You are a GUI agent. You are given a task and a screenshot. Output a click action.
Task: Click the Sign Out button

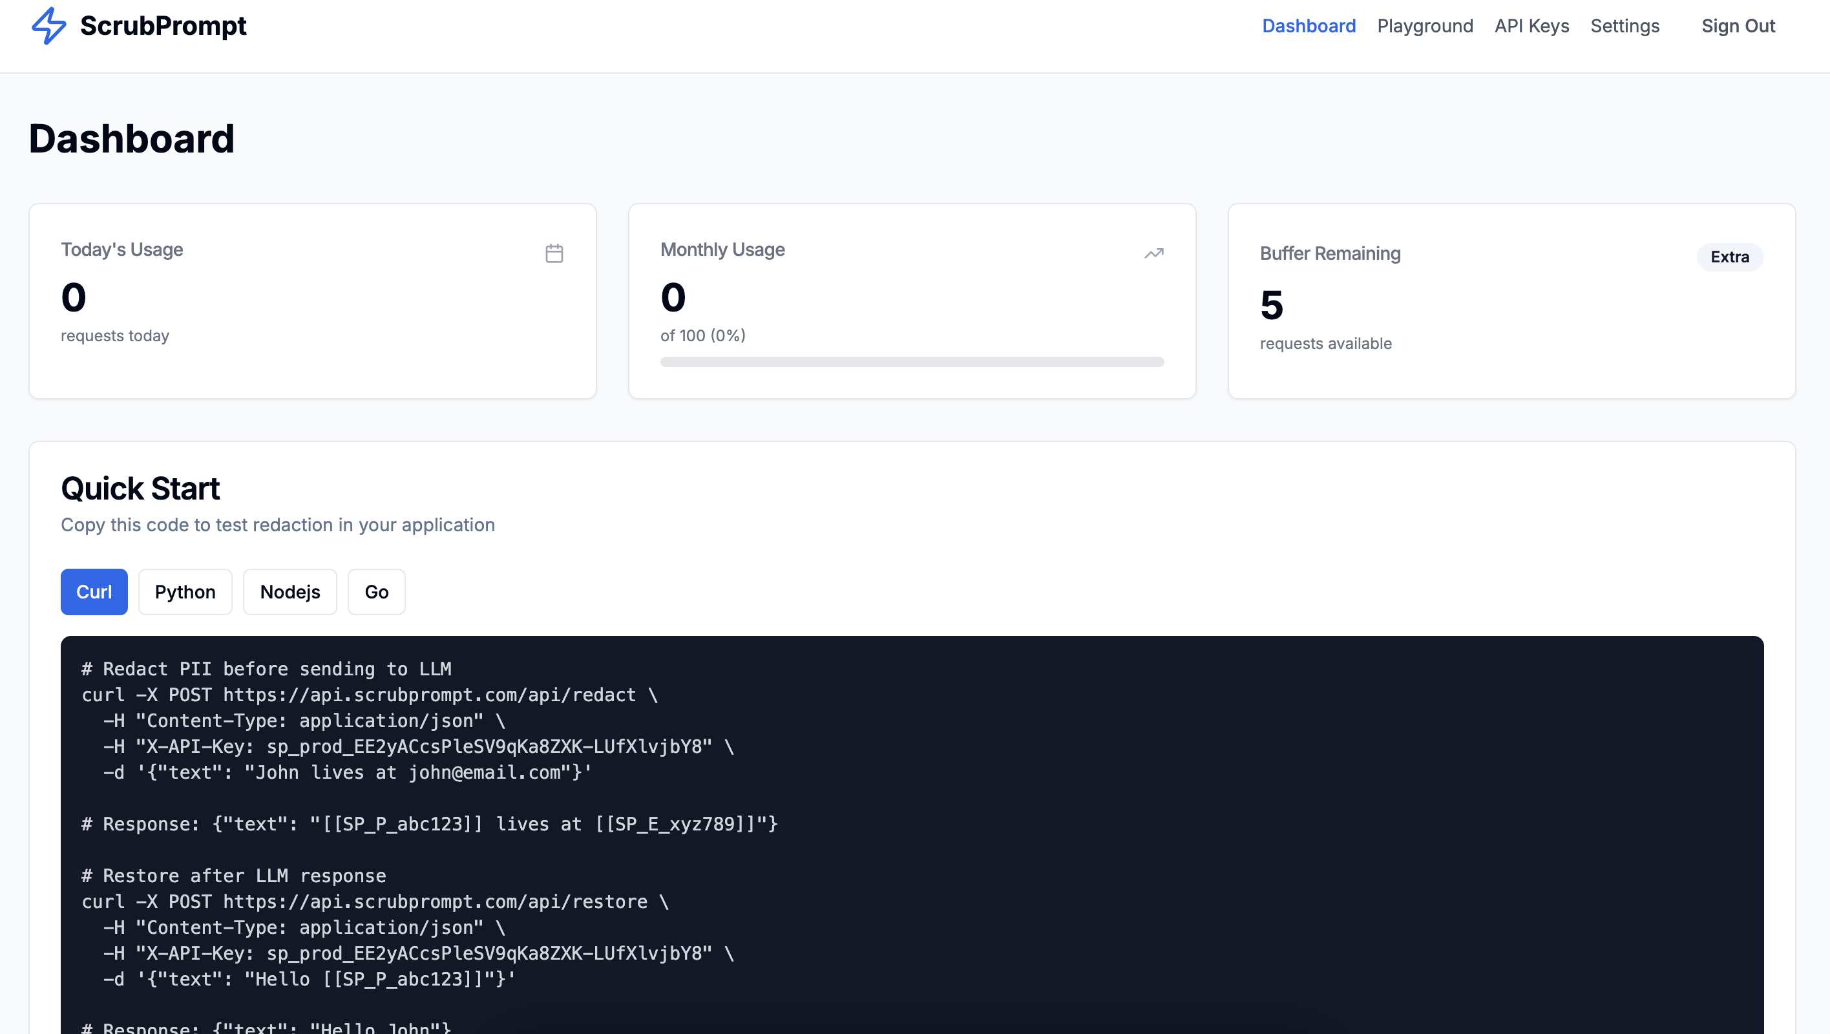pyautogui.click(x=1738, y=26)
